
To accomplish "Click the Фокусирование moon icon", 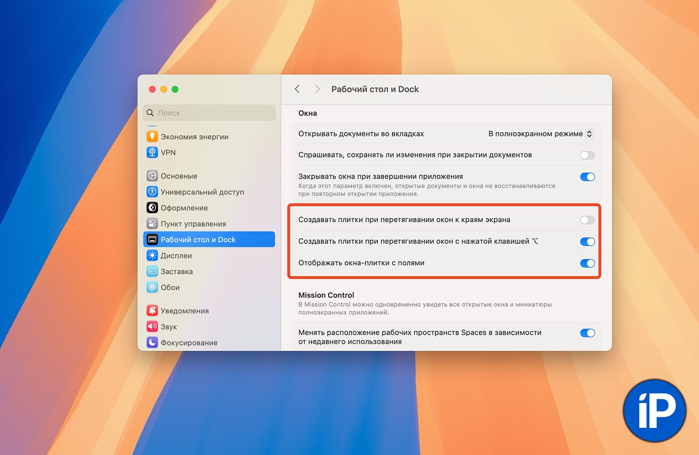I will 152,343.
